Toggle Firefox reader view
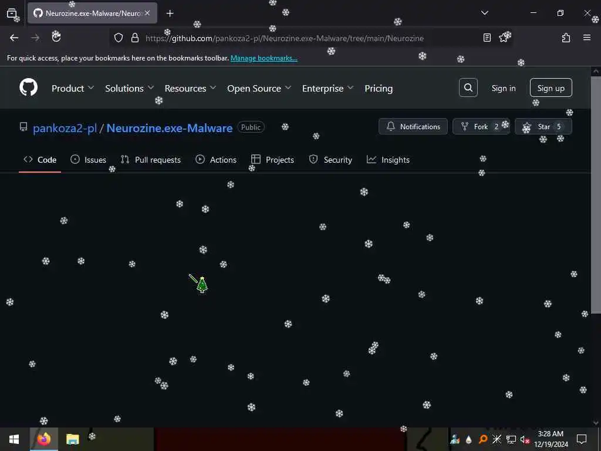Viewport: 601px width, 451px height. 487,38
